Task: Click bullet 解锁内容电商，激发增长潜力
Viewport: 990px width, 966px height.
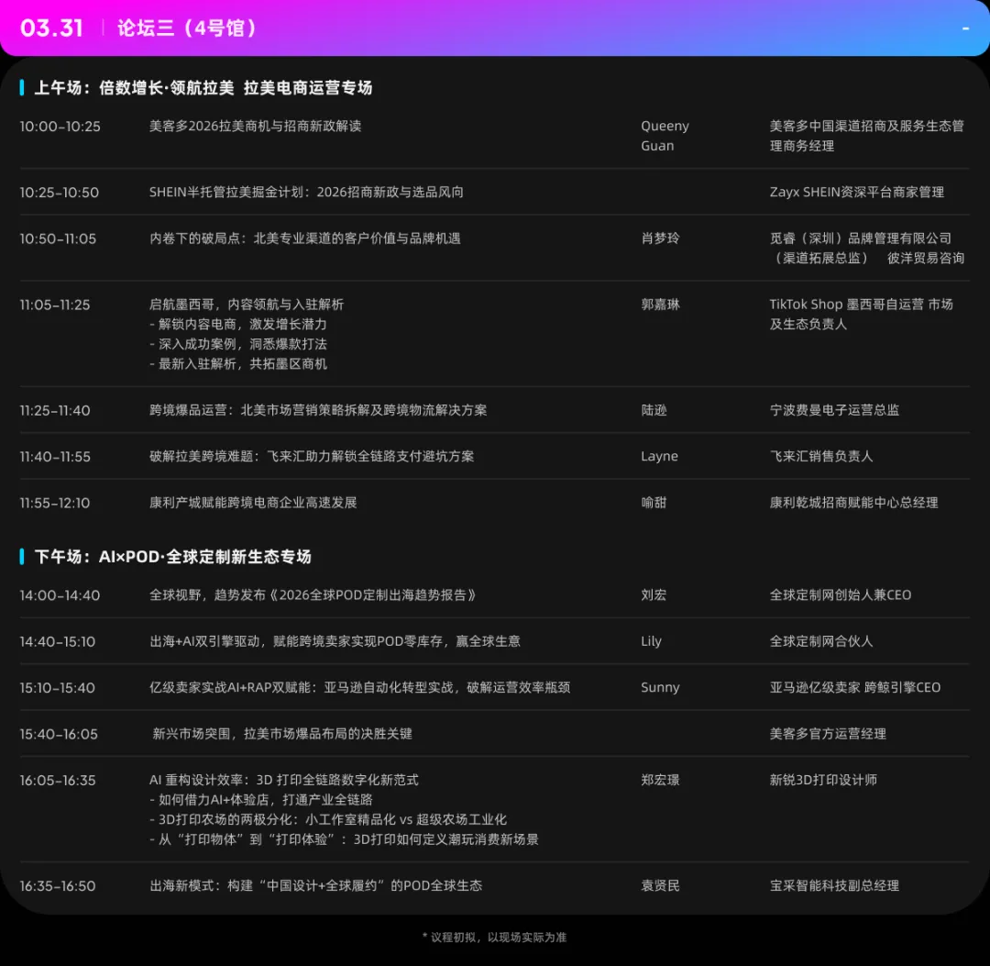Action: point(238,324)
